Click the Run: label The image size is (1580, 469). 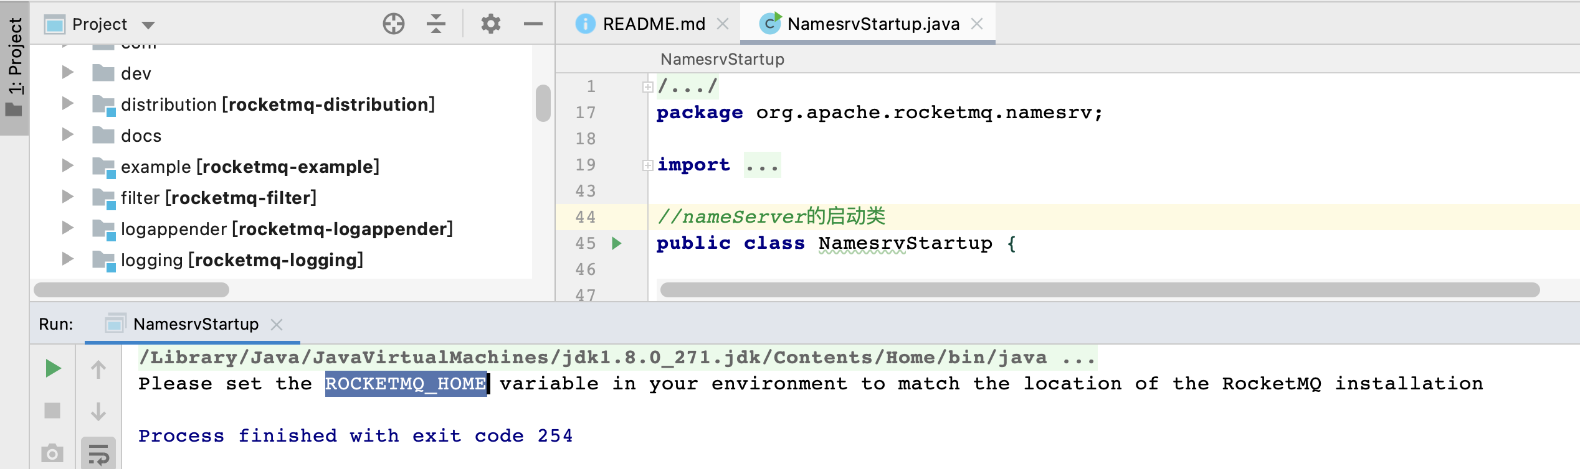[56, 324]
